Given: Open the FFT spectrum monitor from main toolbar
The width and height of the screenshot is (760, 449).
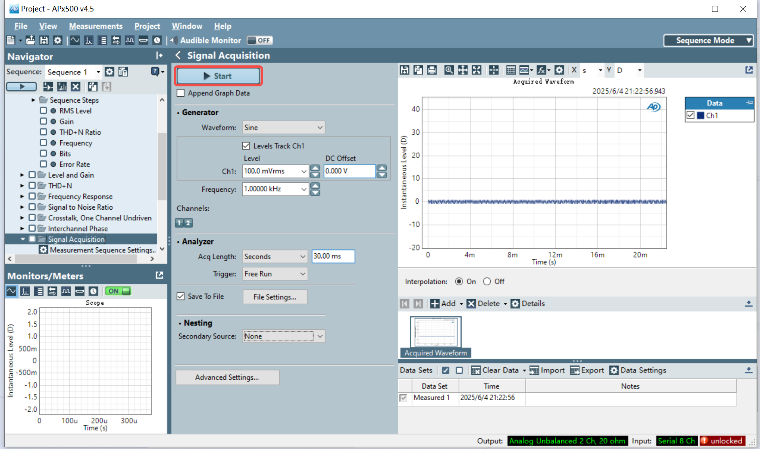Looking at the screenshot, I should [88, 40].
